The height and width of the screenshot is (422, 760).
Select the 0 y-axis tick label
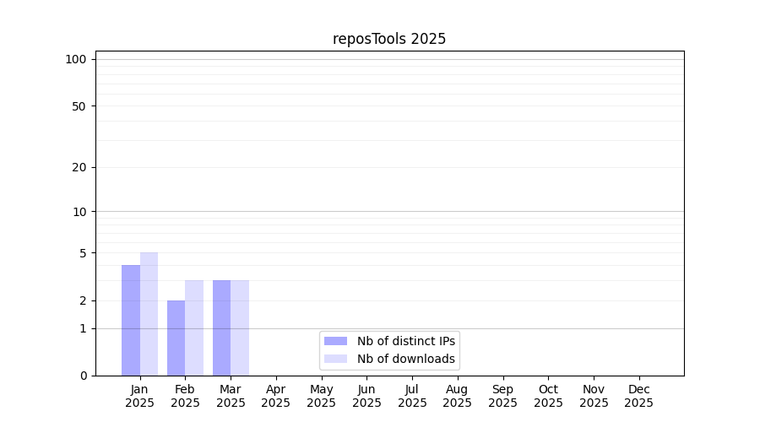click(x=83, y=376)
